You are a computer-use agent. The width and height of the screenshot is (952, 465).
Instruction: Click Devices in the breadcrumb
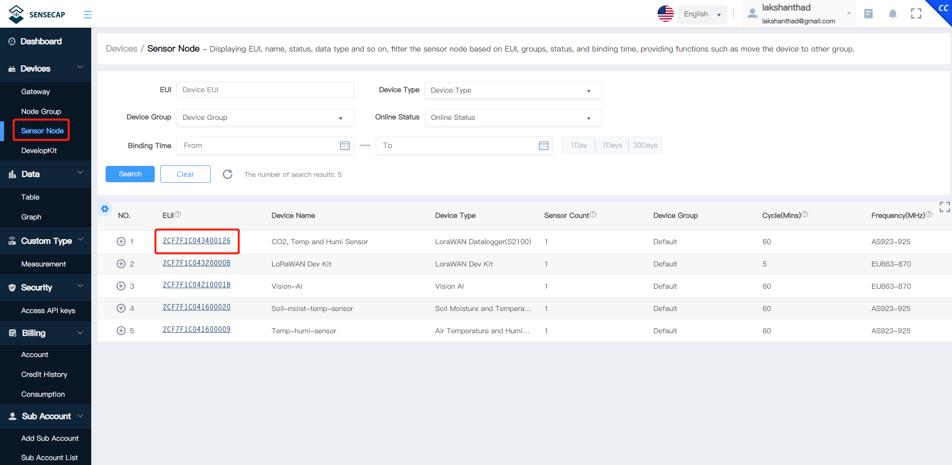click(121, 49)
